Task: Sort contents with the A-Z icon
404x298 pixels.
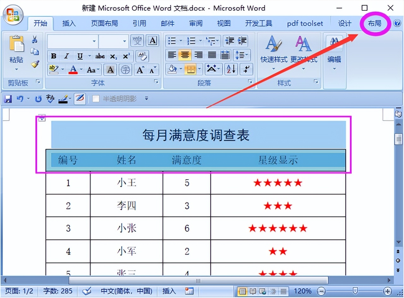Action: click(x=231, y=69)
